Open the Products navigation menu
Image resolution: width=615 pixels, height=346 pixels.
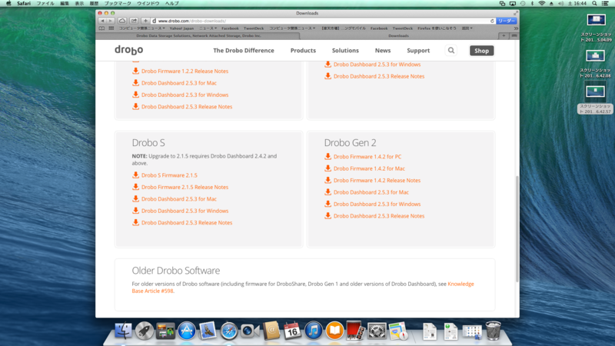coord(303,51)
